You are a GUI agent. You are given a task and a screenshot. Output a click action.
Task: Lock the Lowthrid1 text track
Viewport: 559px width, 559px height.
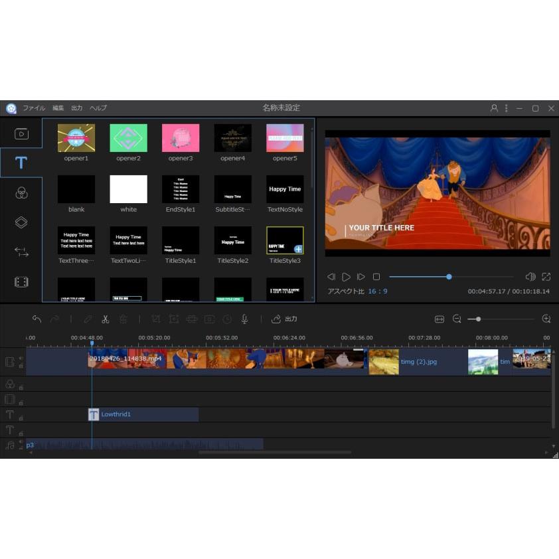(21, 418)
